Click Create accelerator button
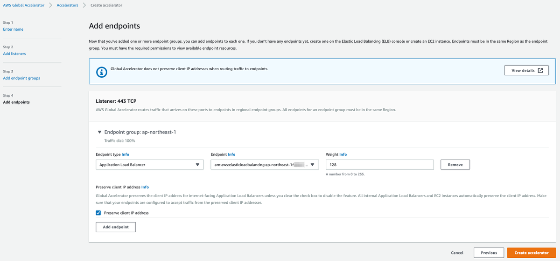This screenshot has height=261, width=560. (532, 253)
